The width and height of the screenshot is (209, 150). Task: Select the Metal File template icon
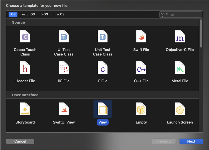[180, 67]
